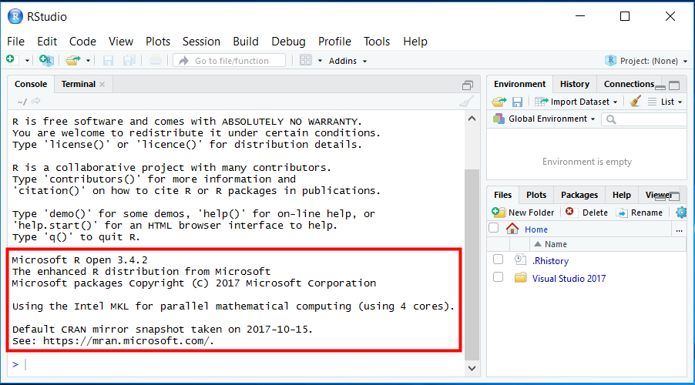Click the environment search field
Image resolution: width=695 pixels, height=385 pixels.
[x=645, y=119]
